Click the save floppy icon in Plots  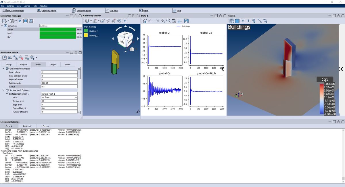coord(186,21)
